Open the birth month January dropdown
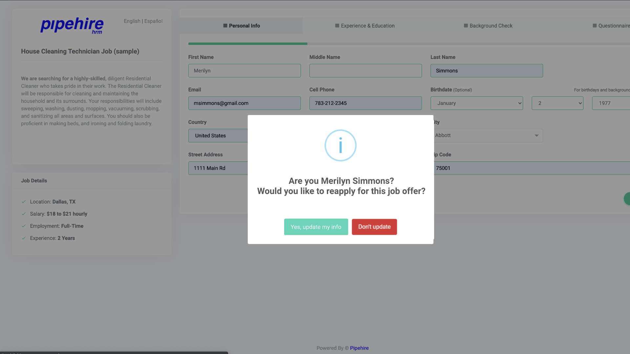Screen dimensions: 630x354 (476, 103)
